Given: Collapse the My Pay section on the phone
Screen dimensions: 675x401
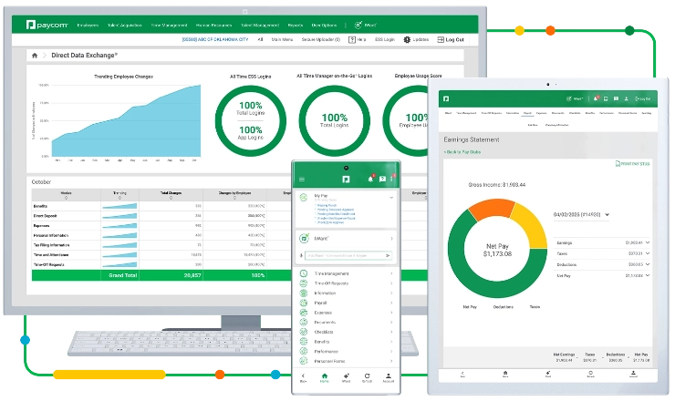Looking at the screenshot, I should pyautogui.click(x=391, y=196).
